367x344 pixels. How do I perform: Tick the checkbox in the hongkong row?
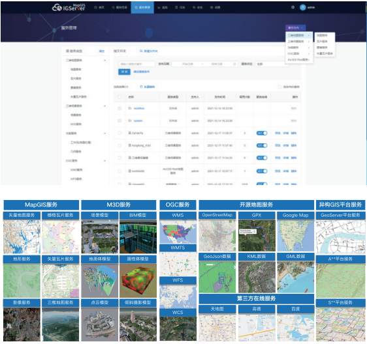tap(120, 145)
